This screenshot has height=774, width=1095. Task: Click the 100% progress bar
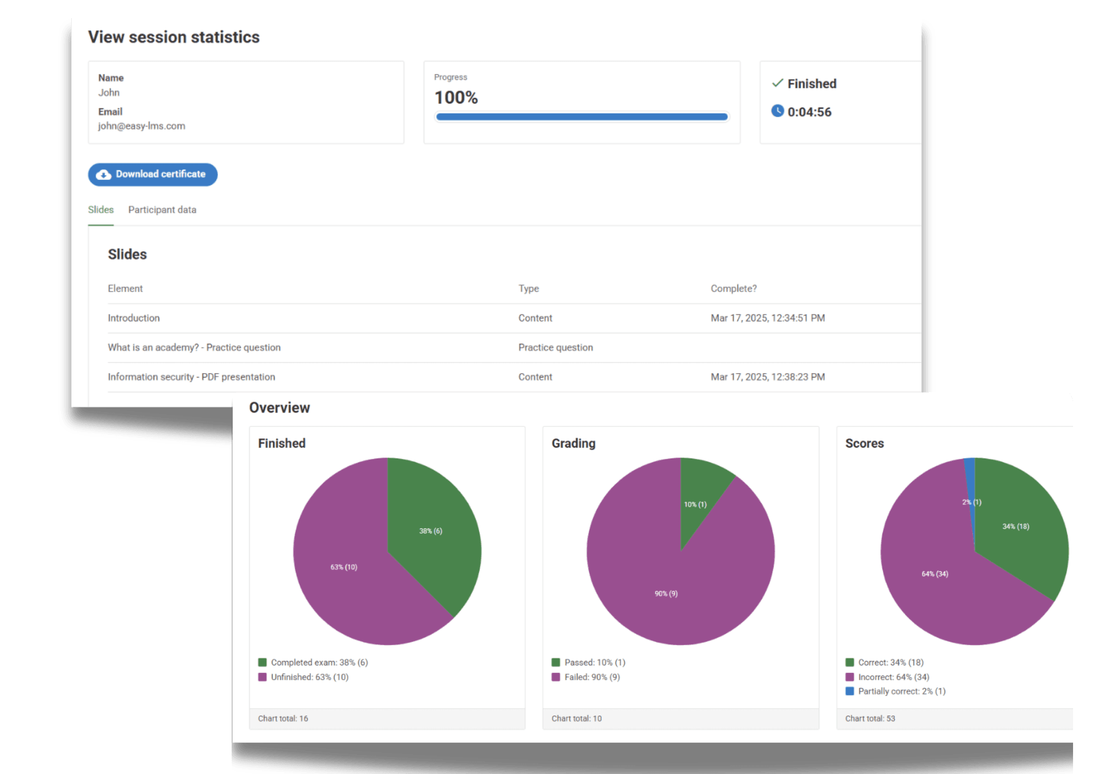coord(581,117)
